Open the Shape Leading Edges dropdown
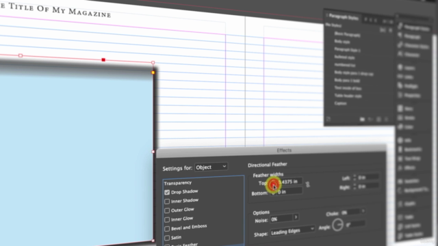Screen dimensions: 438x246 pyautogui.click(x=292, y=231)
